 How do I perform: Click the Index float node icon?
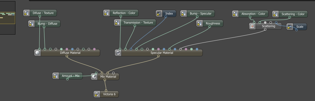pos(159,14)
